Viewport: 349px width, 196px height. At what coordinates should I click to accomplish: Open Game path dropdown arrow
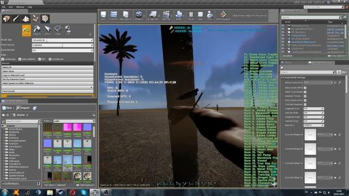[x=27, y=115]
